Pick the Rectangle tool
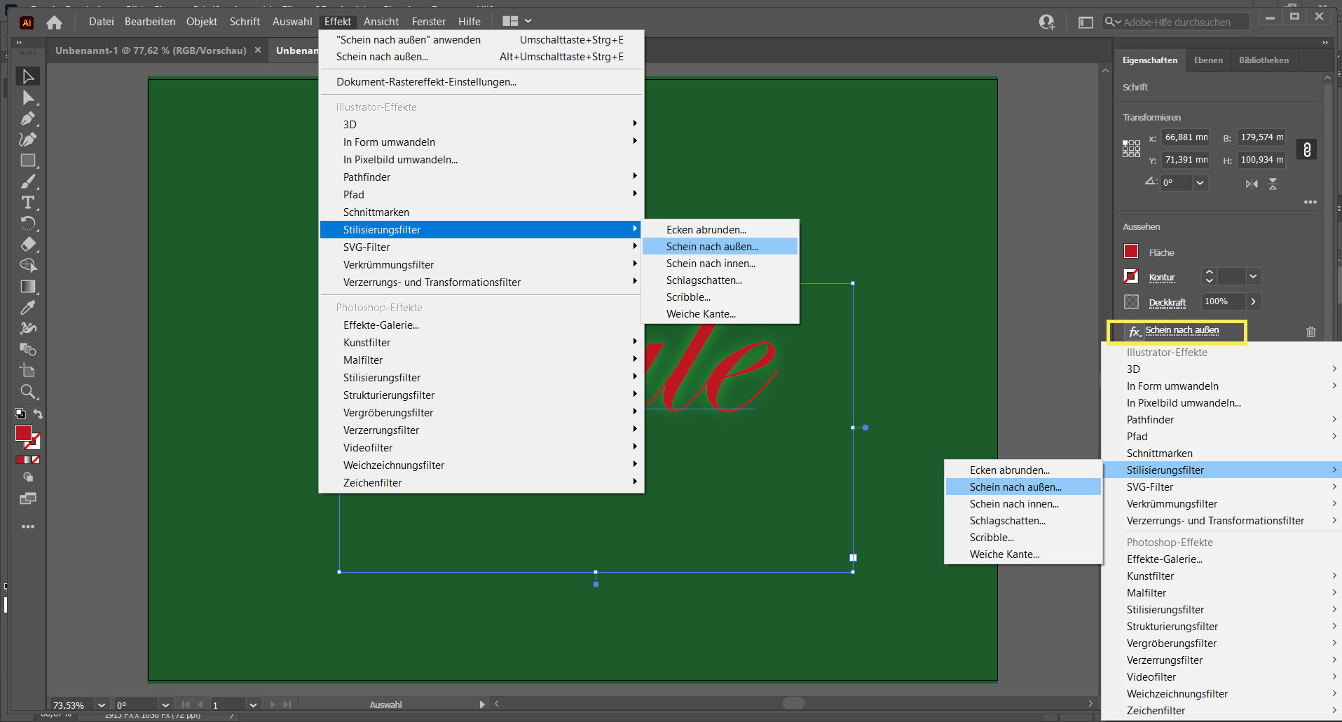 28,161
